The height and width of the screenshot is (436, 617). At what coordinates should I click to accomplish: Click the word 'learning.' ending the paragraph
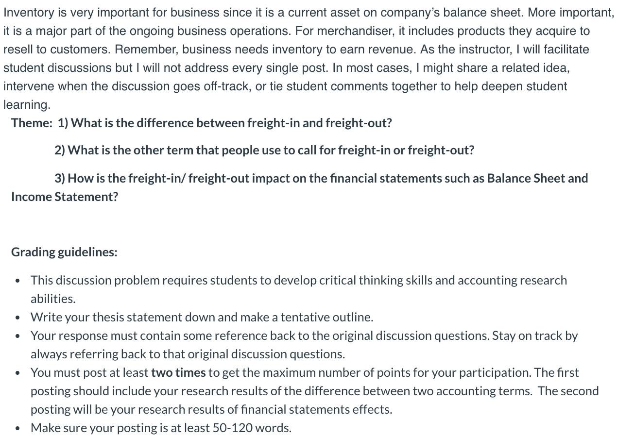(x=27, y=105)
